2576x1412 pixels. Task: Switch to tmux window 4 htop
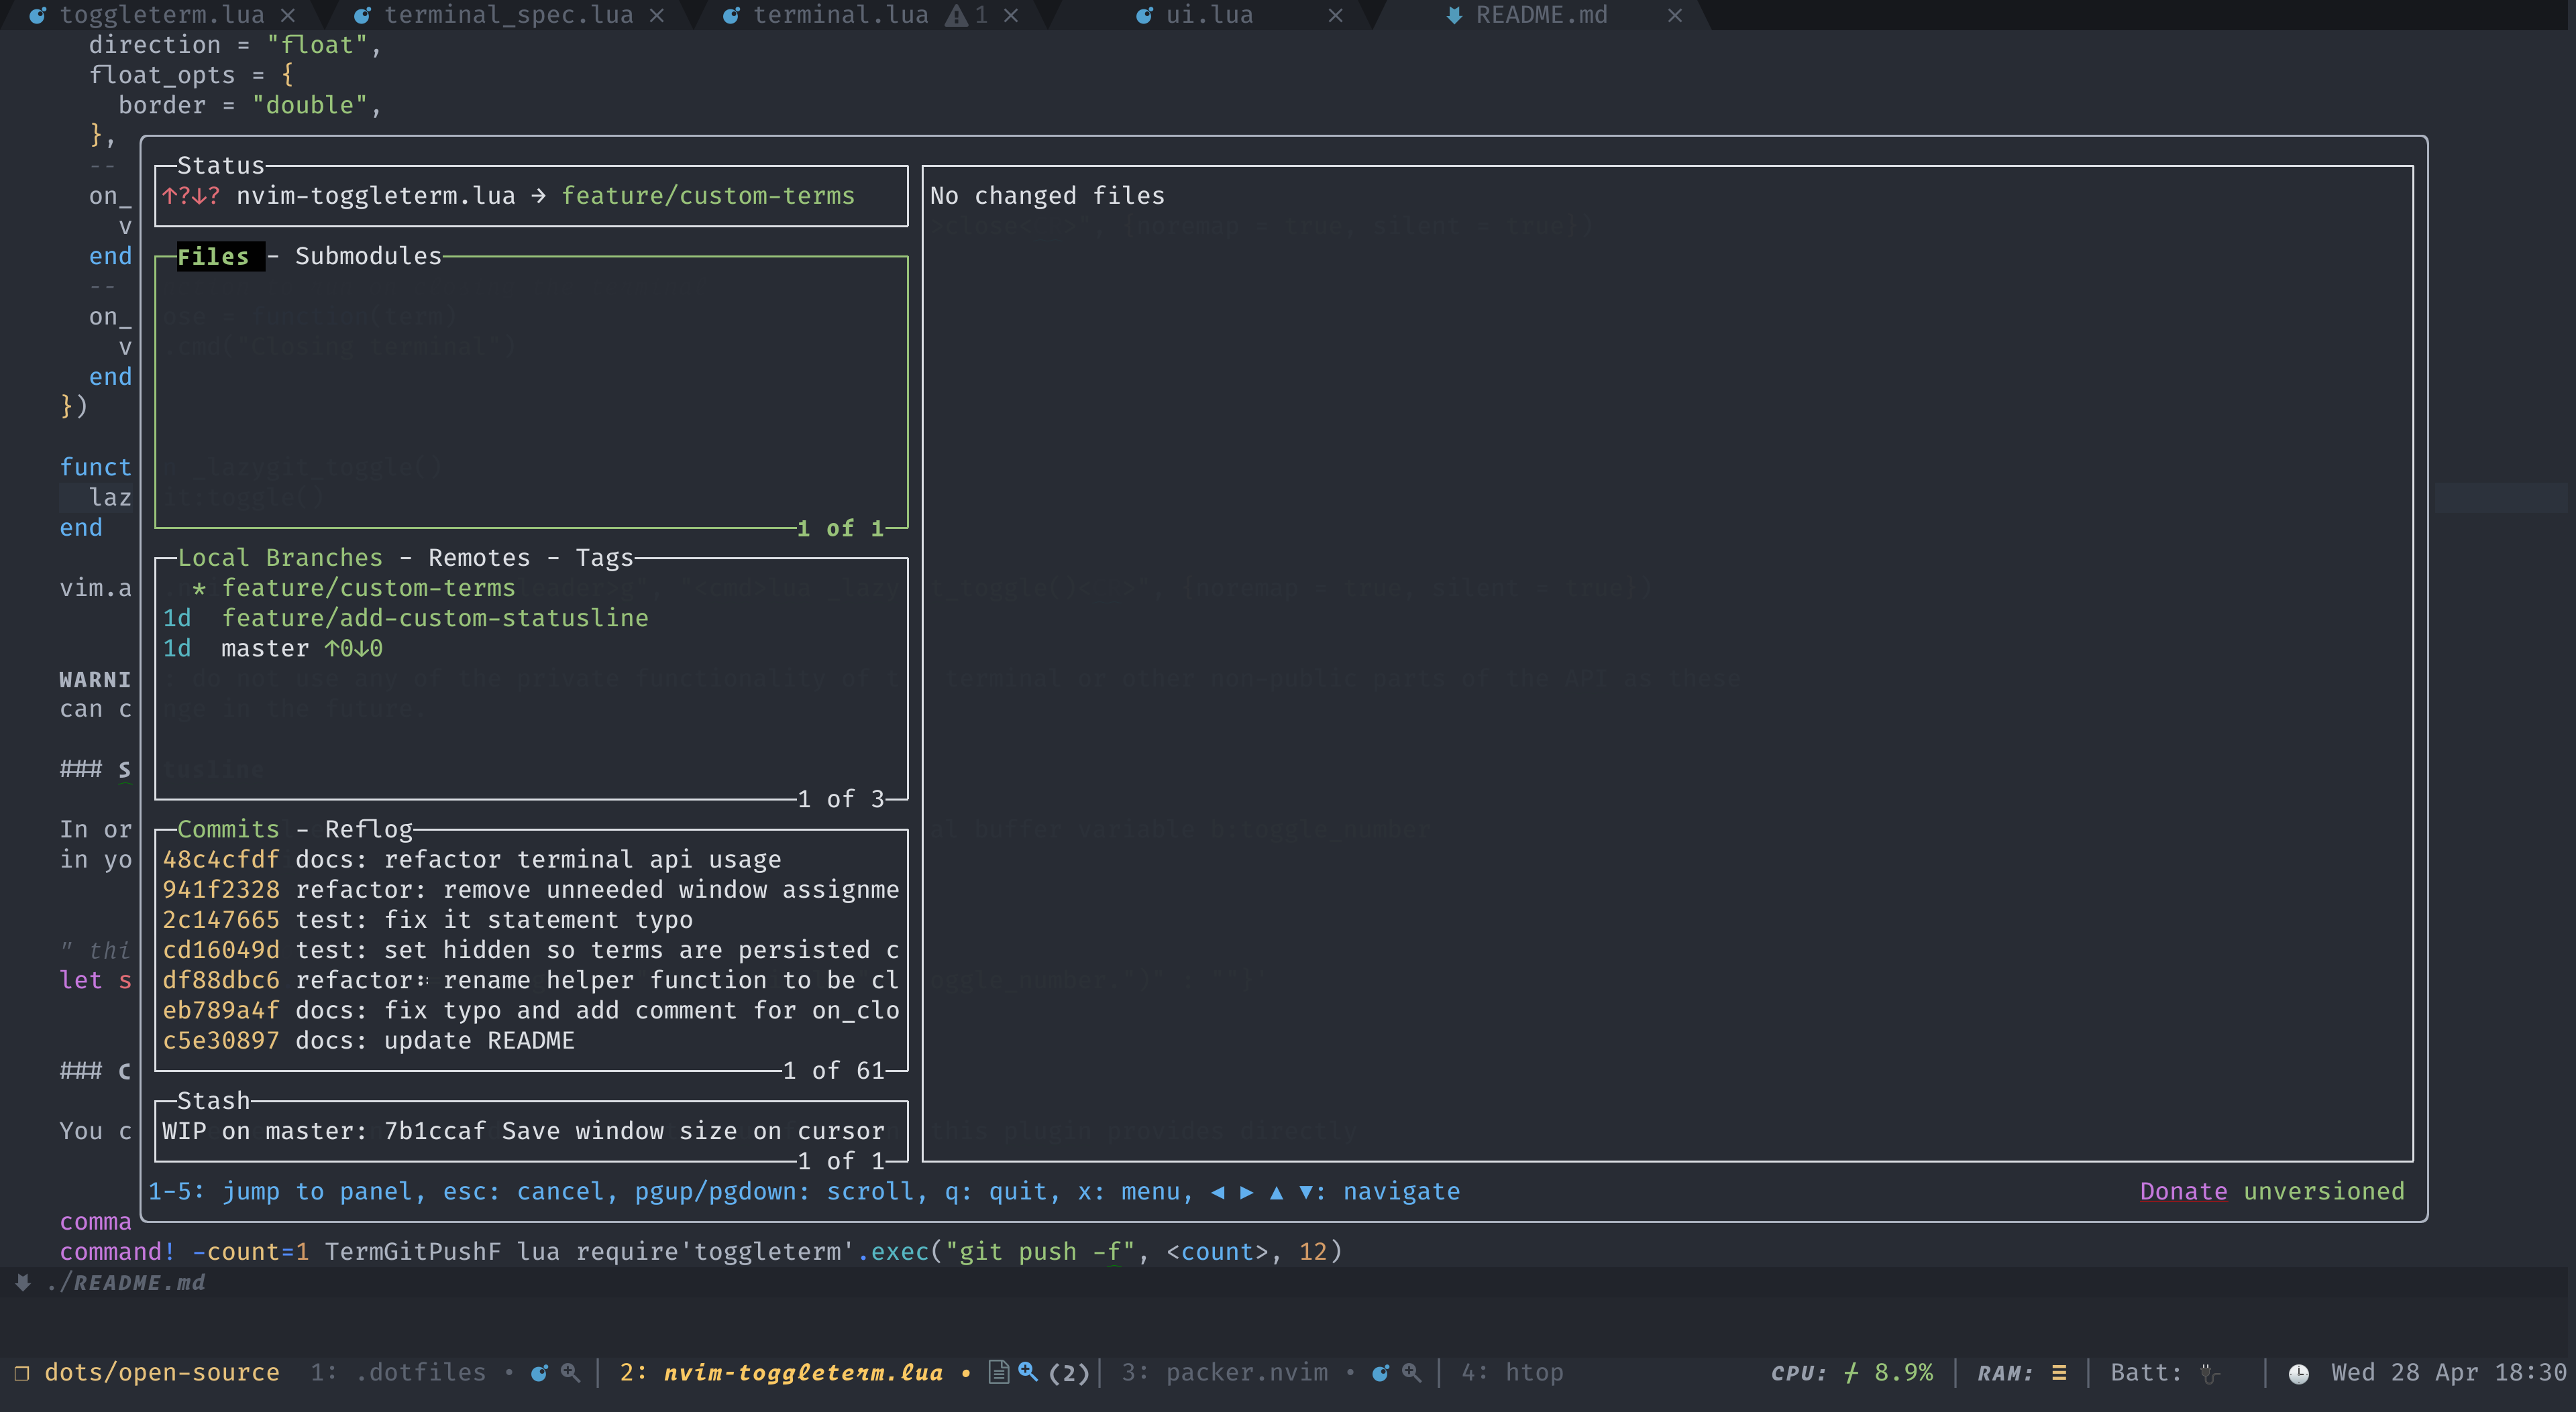(x=1512, y=1372)
